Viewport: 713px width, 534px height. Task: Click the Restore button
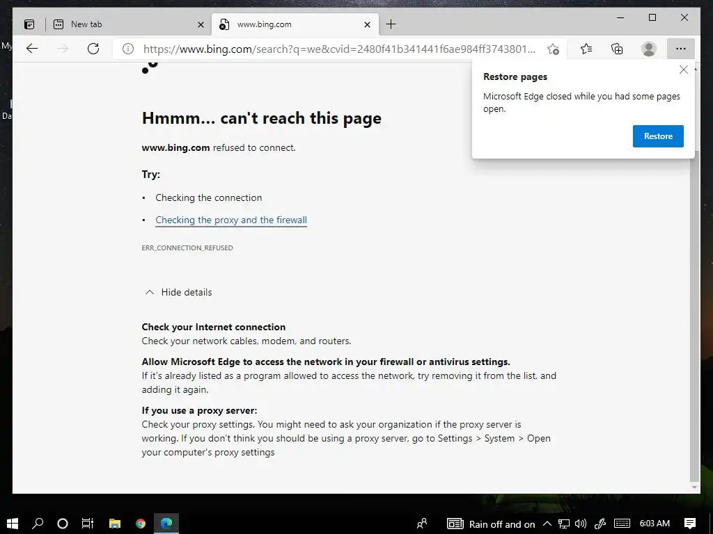[658, 136]
